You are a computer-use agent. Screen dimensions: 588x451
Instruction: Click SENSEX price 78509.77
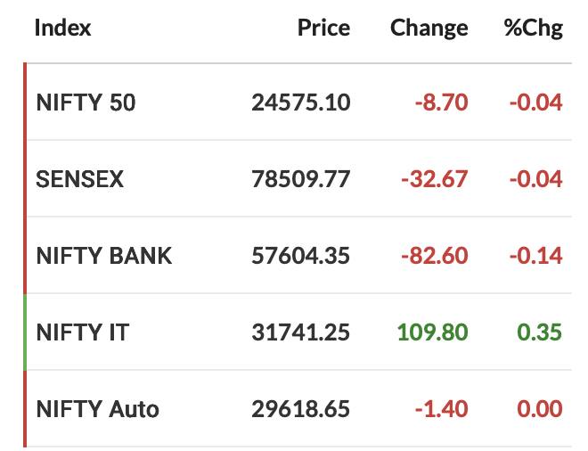click(x=301, y=179)
